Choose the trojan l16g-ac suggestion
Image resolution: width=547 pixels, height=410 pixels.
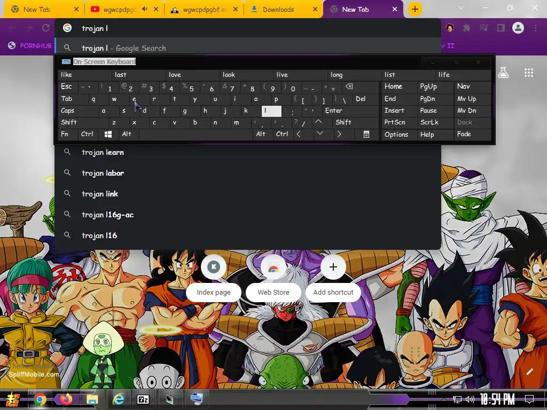tap(248, 215)
